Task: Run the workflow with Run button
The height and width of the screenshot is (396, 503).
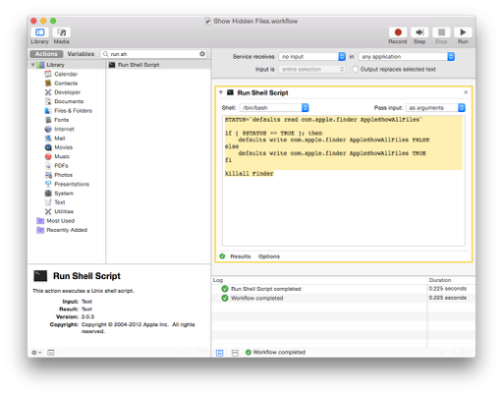Action: (x=463, y=32)
